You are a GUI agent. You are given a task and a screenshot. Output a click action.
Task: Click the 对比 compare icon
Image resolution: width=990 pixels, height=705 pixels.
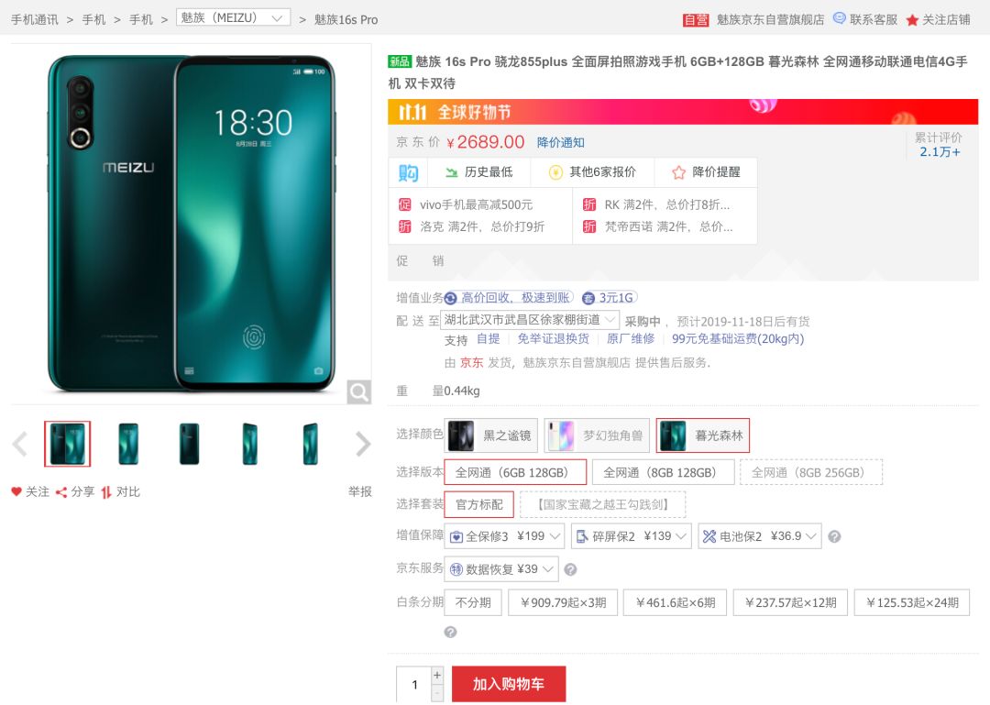(106, 492)
